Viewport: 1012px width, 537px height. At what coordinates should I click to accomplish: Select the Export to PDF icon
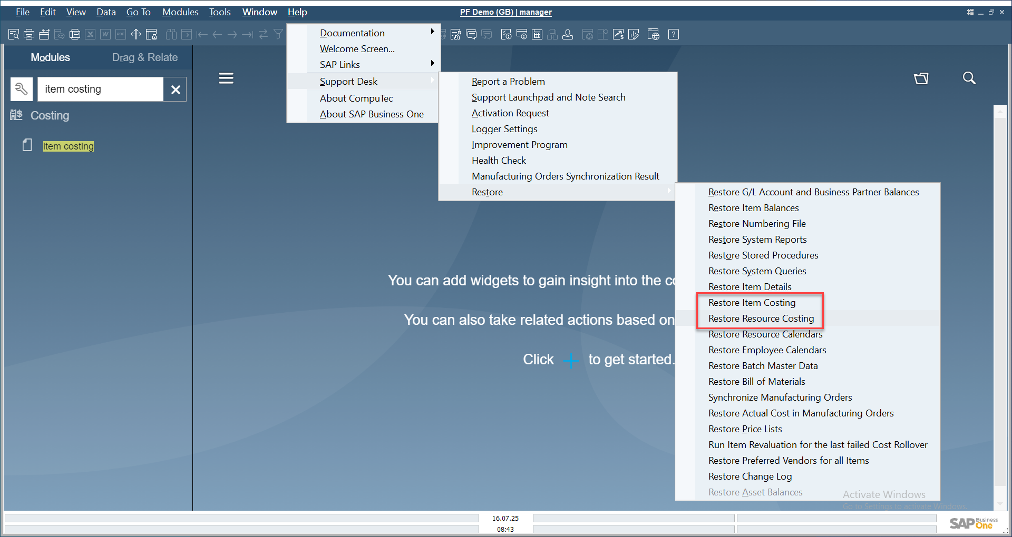[x=120, y=34]
